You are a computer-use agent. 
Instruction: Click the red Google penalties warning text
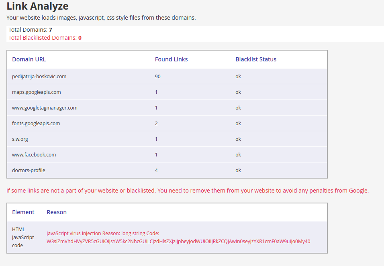click(x=188, y=191)
